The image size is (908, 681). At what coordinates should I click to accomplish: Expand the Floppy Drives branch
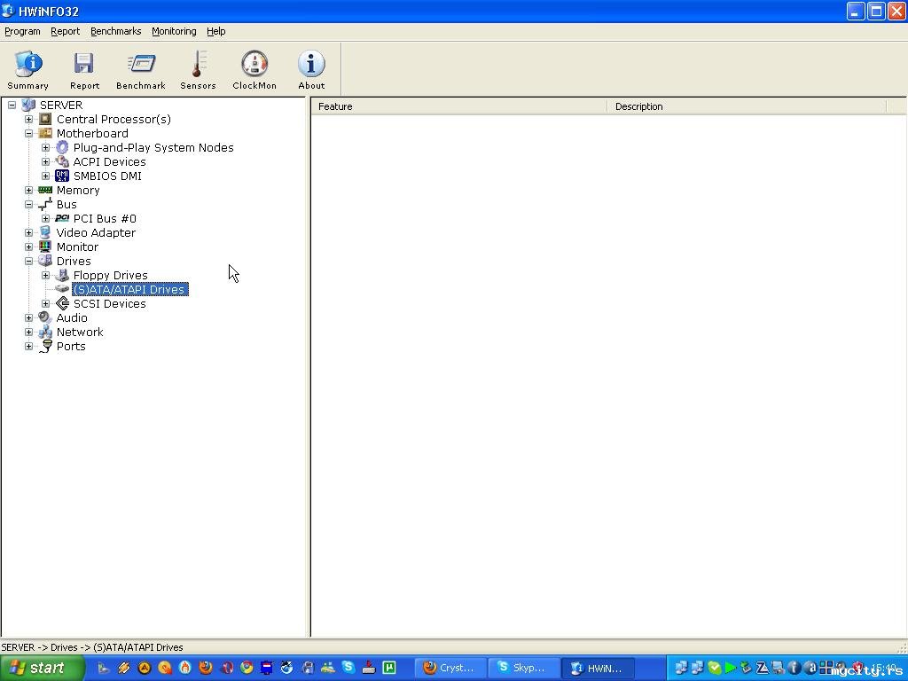click(46, 275)
